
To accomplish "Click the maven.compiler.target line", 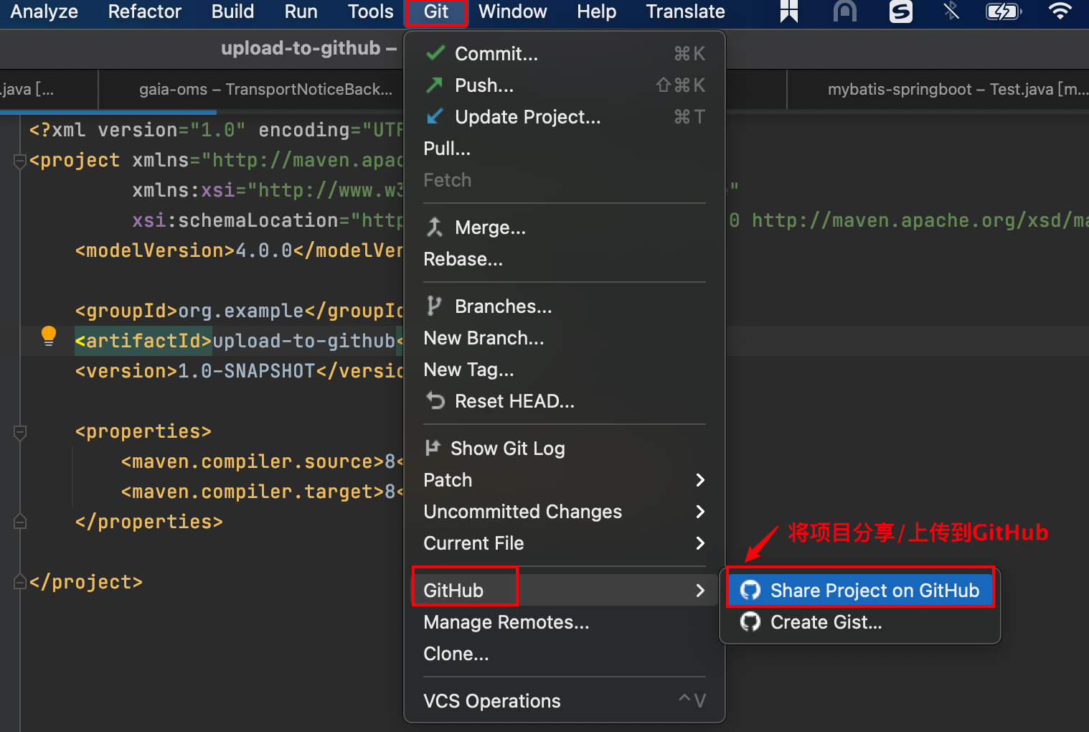I will 262,492.
